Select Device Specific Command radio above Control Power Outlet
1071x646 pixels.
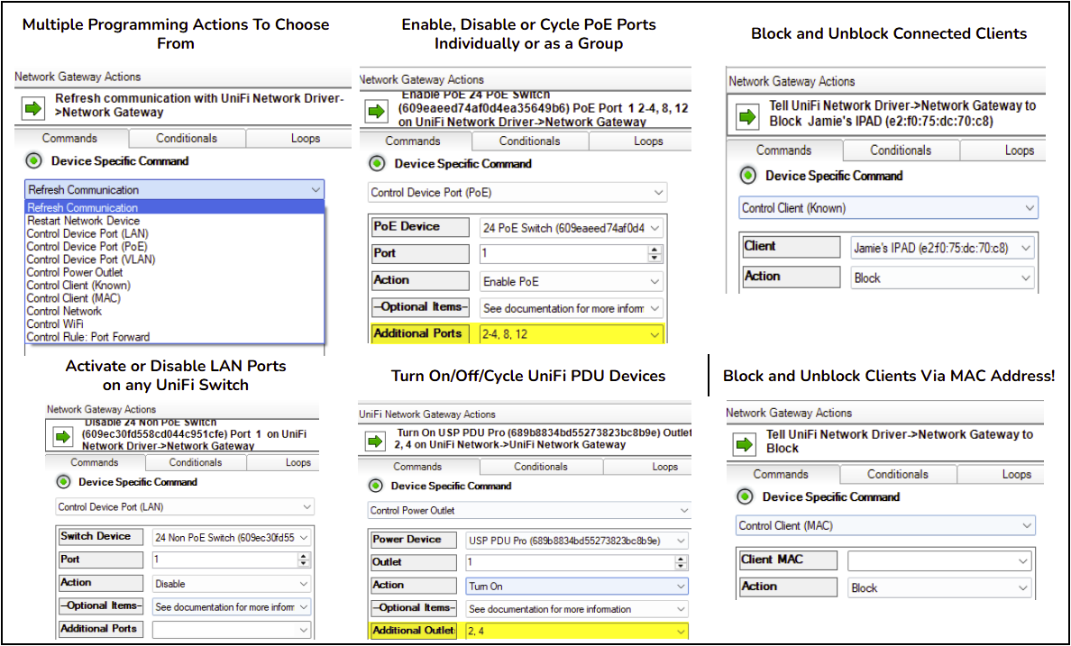[x=376, y=486]
